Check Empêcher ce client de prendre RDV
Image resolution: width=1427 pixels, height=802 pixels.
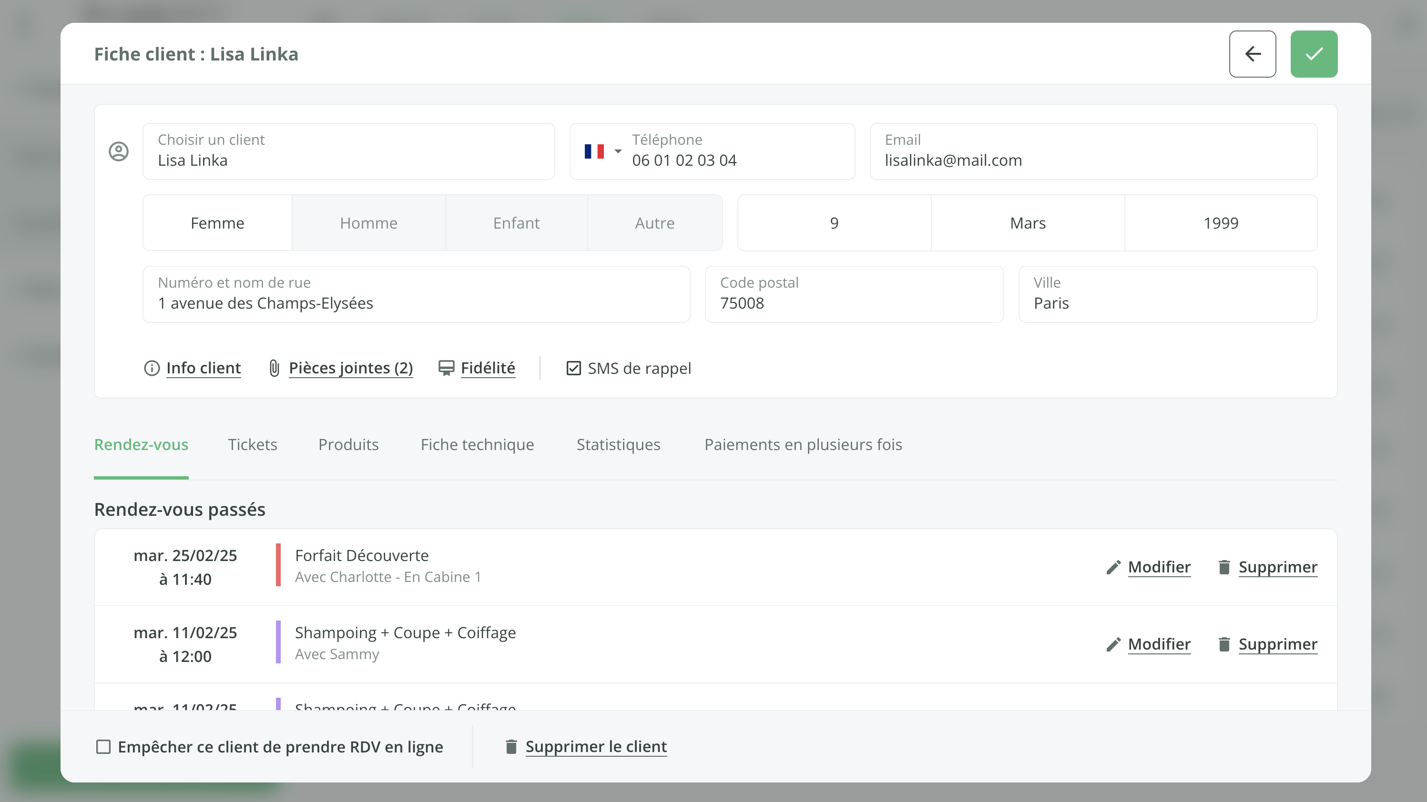(x=103, y=747)
